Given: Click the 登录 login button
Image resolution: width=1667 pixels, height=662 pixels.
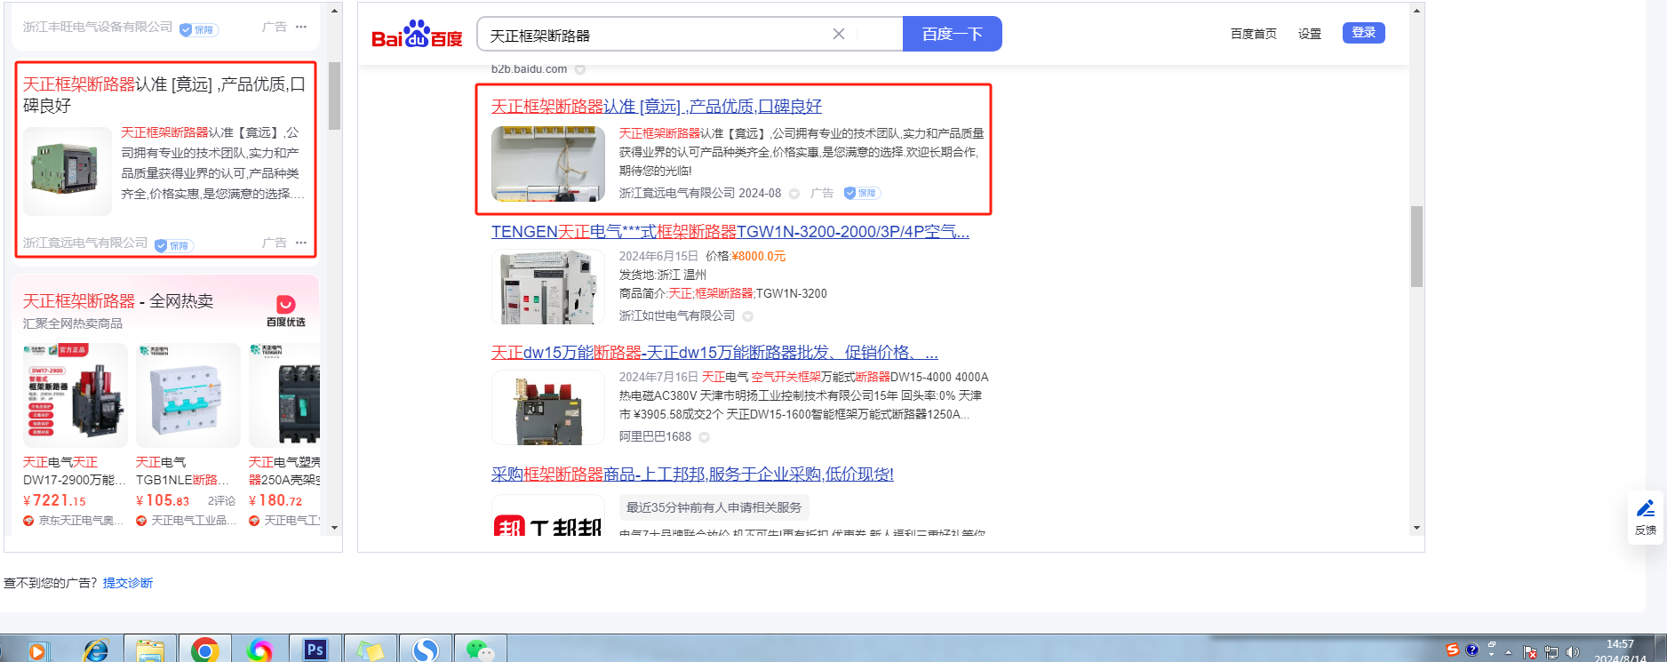Looking at the screenshot, I should tap(1363, 33).
